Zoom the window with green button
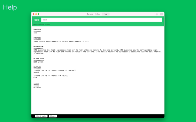 38,14
